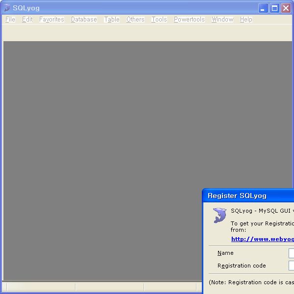This screenshot has width=294, height=294.
Task: Open the Database menu
Action: (84, 20)
